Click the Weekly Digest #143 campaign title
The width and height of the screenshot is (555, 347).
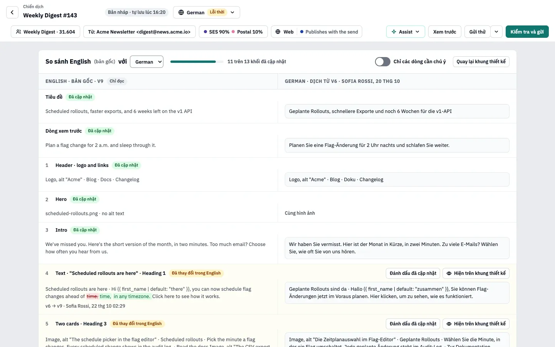[x=50, y=15]
